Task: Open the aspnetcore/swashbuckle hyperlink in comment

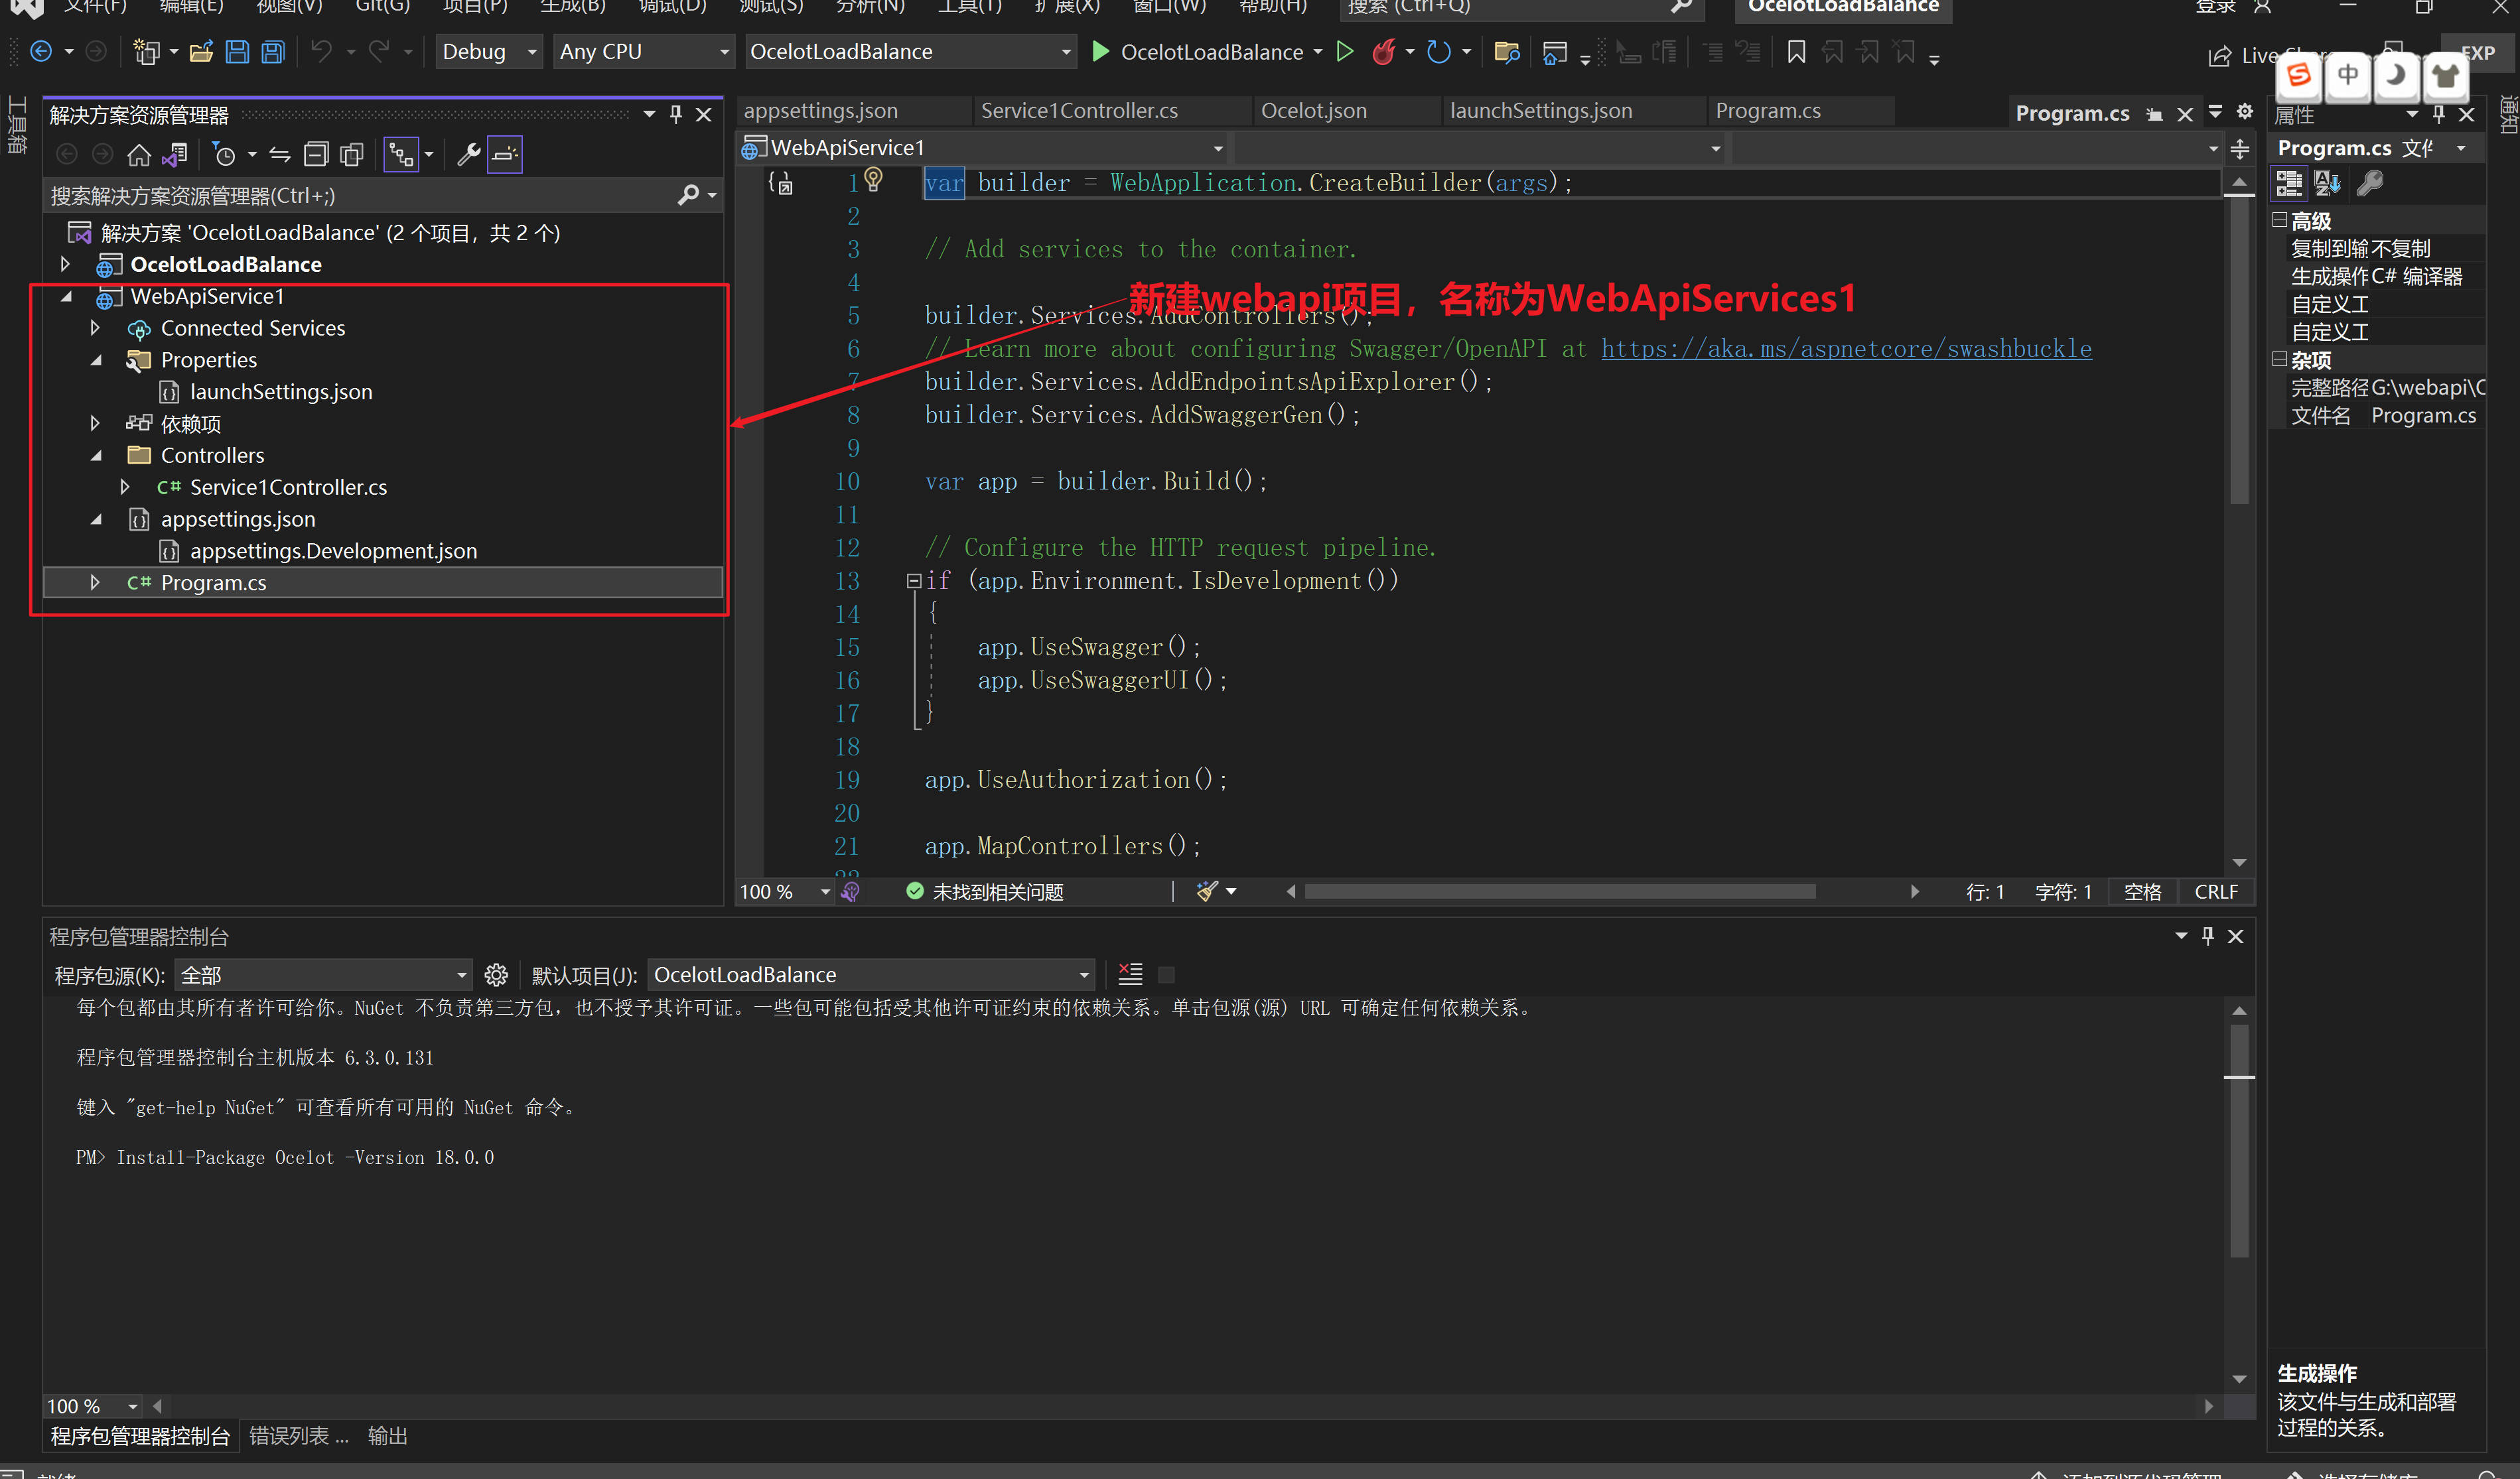Action: [x=1845, y=349]
